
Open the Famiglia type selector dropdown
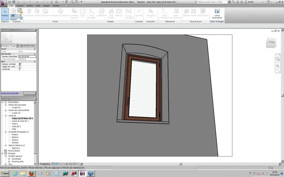click(17, 46)
